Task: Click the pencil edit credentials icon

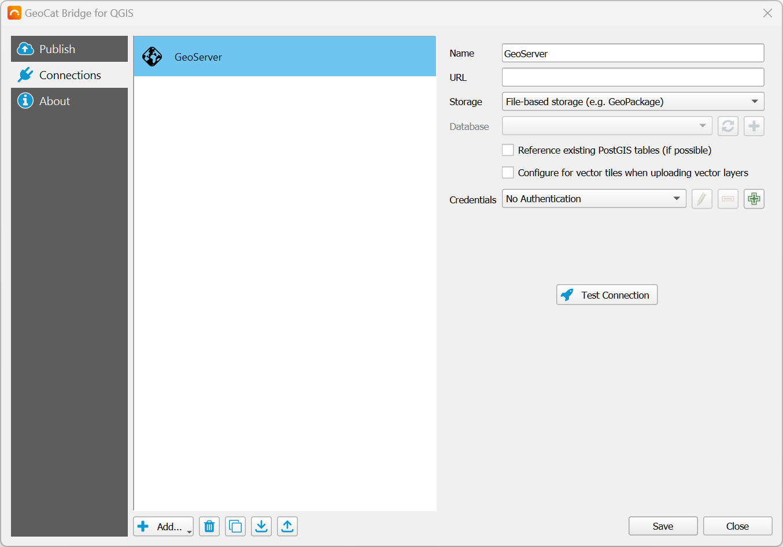Action: tap(701, 199)
